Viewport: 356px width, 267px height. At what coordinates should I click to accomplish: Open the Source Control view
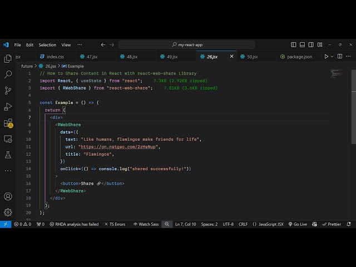pyautogui.click(x=8, y=90)
